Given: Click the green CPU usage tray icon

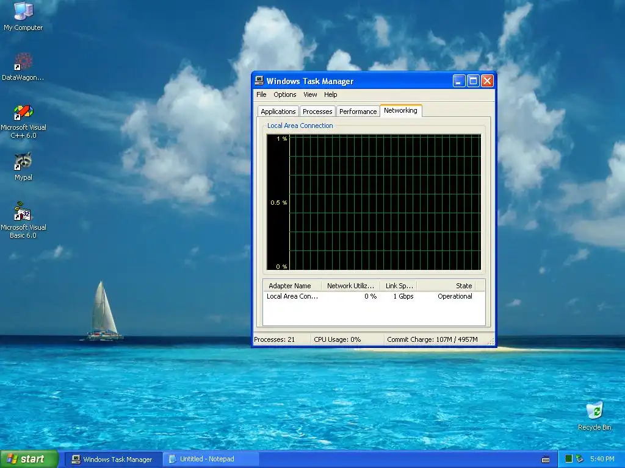Looking at the screenshot, I should pyautogui.click(x=569, y=459).
